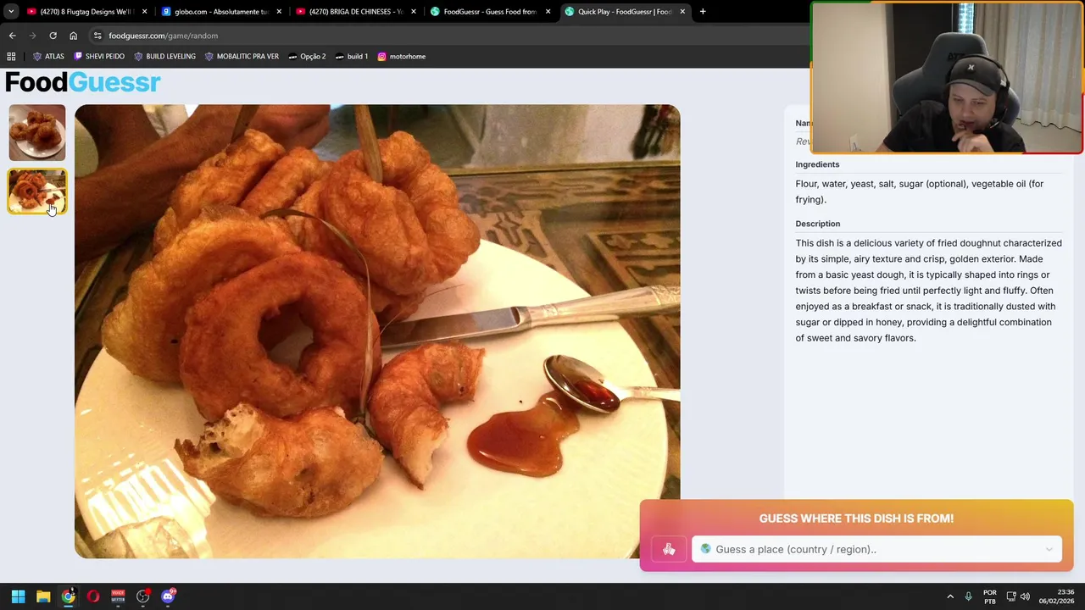1085x610 pixels.
Task: Select the Quick Play - FoodGuessr tab
Action: [625, 11]
